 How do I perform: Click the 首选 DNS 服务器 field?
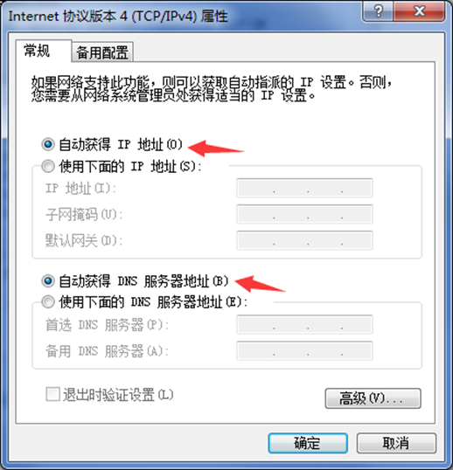click(304, 324)
